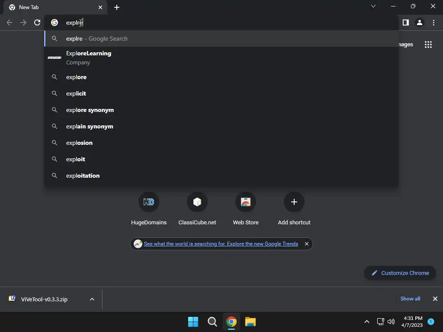Choose the 'exploitation' suggestion
Screen dimensions: 443x332
tap(221, 176)
